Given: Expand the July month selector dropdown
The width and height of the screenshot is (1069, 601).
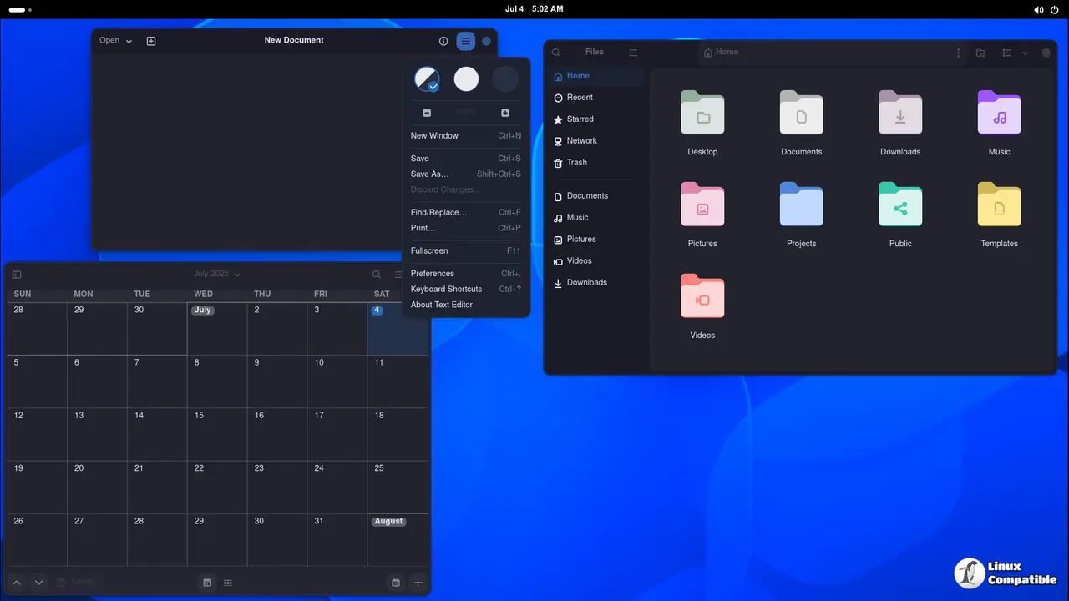Looking at the screenshot, I should tap(216, 274).
